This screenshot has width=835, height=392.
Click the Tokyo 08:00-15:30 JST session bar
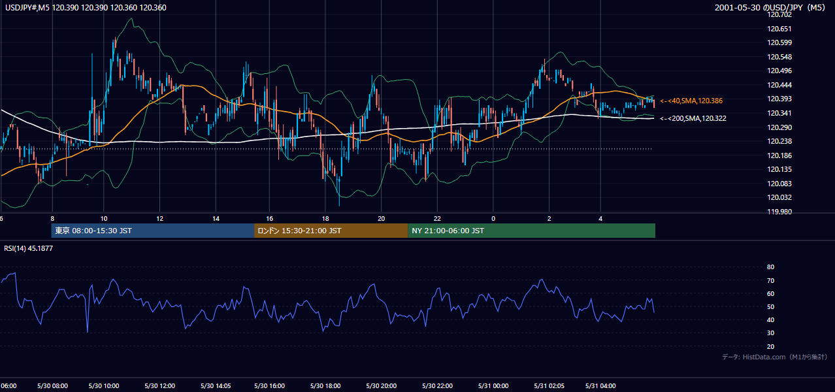pos(152,231)
